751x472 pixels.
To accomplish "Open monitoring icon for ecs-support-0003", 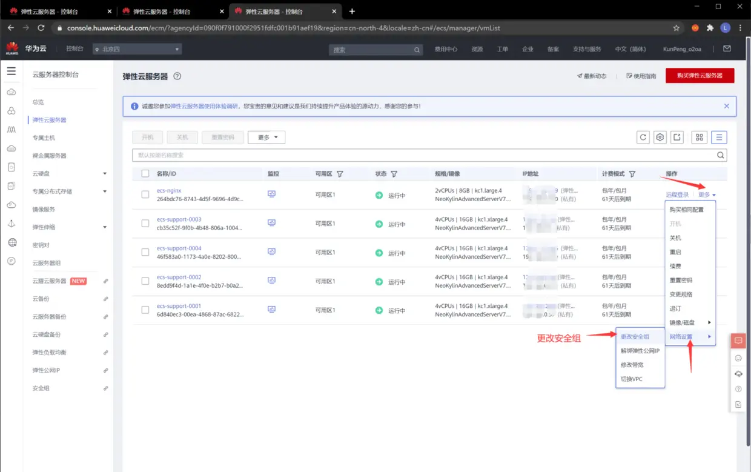I will coord(271,223).
